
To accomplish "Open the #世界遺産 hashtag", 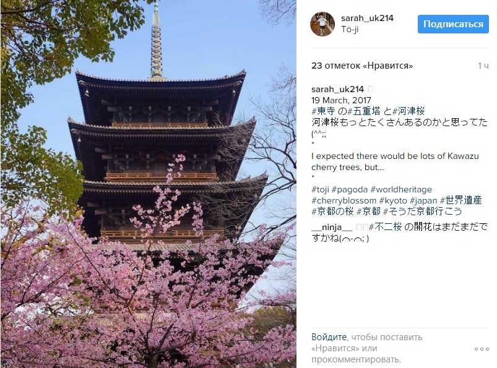I will click(461, 200).
